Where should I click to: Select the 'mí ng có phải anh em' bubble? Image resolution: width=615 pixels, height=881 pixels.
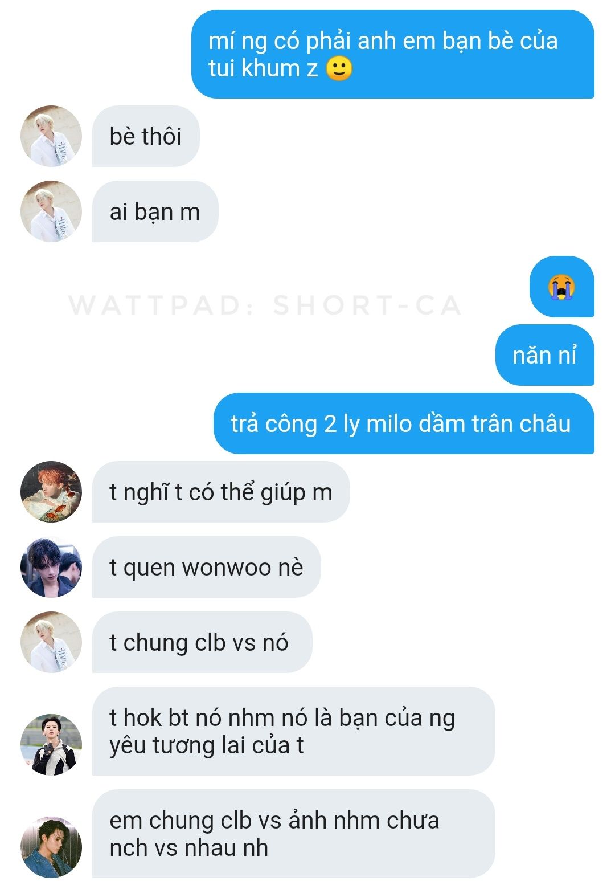point(393,54)
